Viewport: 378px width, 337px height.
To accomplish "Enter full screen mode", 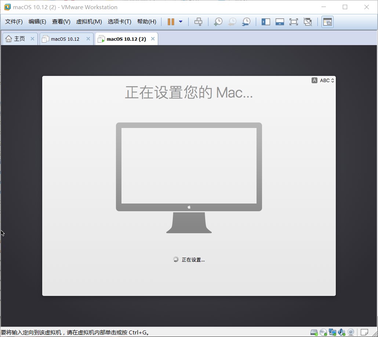I will pos(294,22).
